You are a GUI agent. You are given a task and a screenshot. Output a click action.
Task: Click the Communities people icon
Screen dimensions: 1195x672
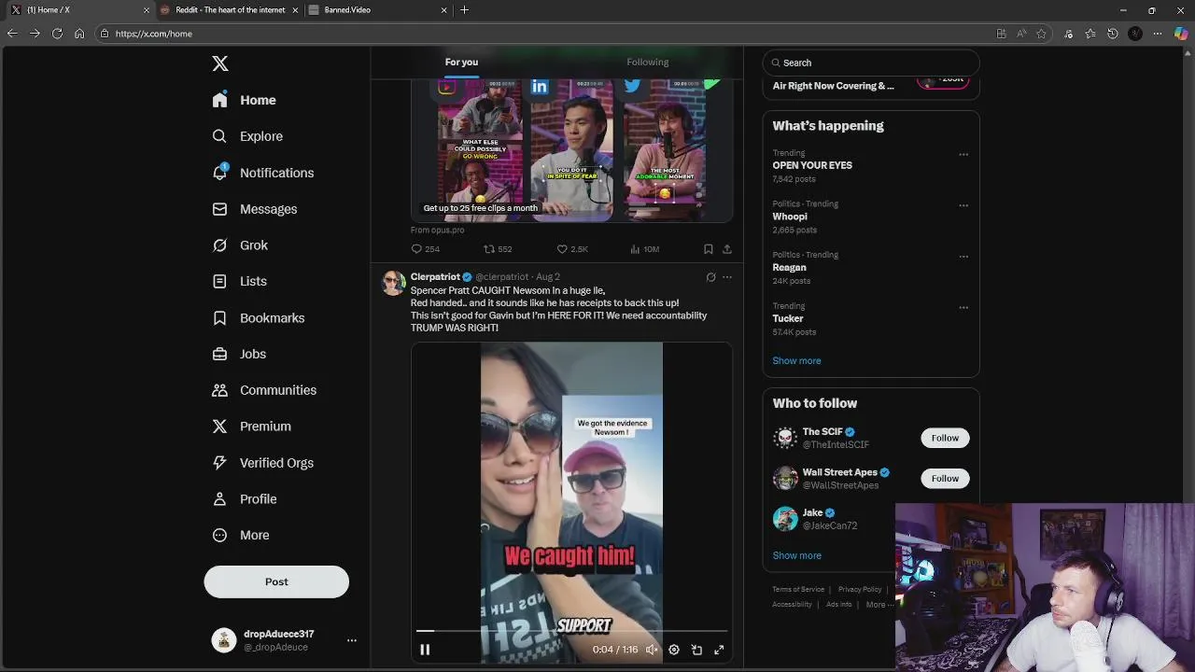point(219,390)
